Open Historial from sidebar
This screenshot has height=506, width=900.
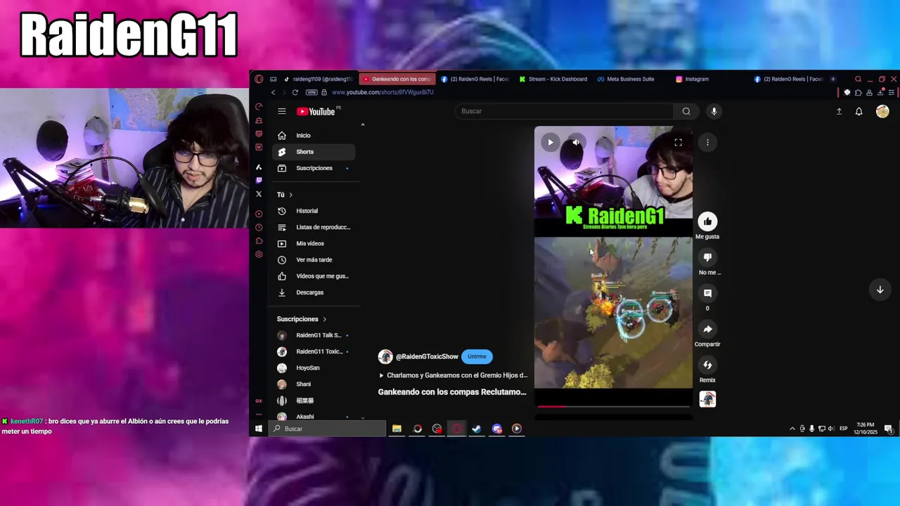tap(312, 211)
